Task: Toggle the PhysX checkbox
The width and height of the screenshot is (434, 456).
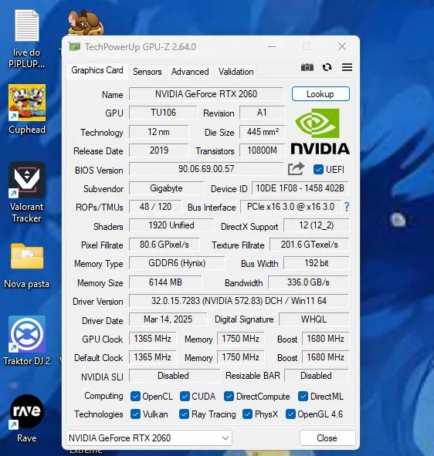Action: tap(247, 414)
